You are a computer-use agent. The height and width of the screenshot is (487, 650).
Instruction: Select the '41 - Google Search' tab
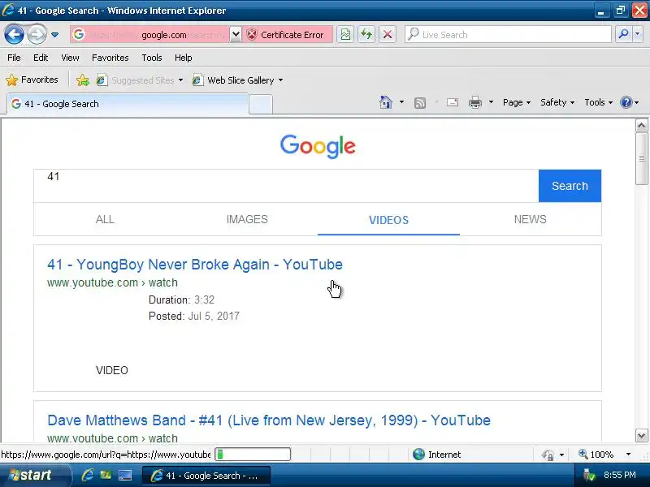(128, 104)
